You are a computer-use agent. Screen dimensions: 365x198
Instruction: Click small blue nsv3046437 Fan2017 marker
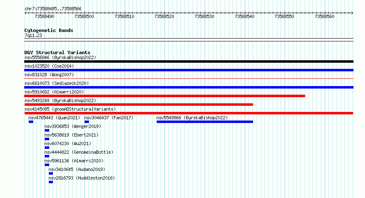pos(87,122)
